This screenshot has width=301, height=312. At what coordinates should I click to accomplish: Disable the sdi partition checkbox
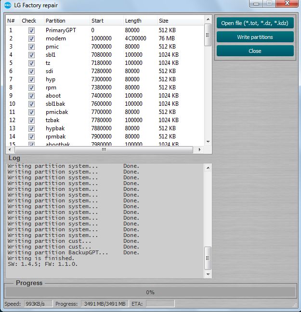pyautogui.click(x=31, y=71)
